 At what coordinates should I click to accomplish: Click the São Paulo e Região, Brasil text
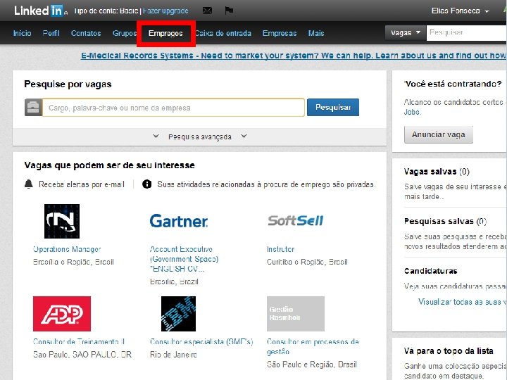point(312,365)
